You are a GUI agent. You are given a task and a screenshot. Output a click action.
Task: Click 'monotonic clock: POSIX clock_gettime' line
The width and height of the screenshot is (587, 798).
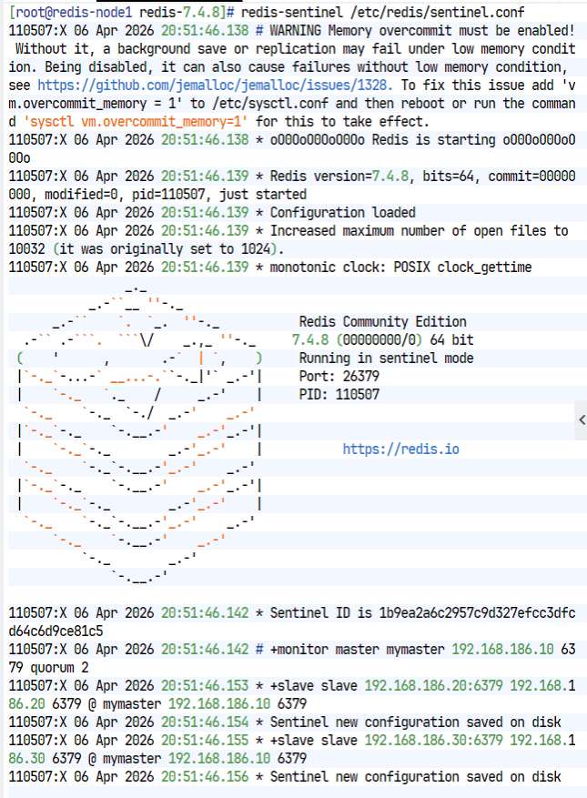pyautogui.click(x=270, y=268)
